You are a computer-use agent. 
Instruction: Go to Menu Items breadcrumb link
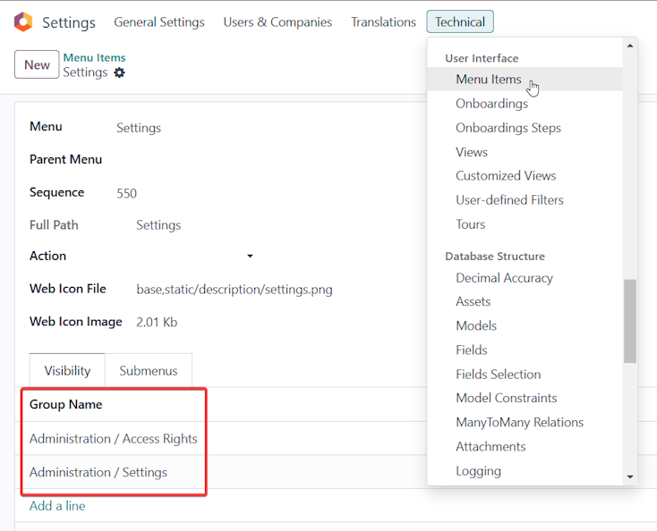[94, 57]
